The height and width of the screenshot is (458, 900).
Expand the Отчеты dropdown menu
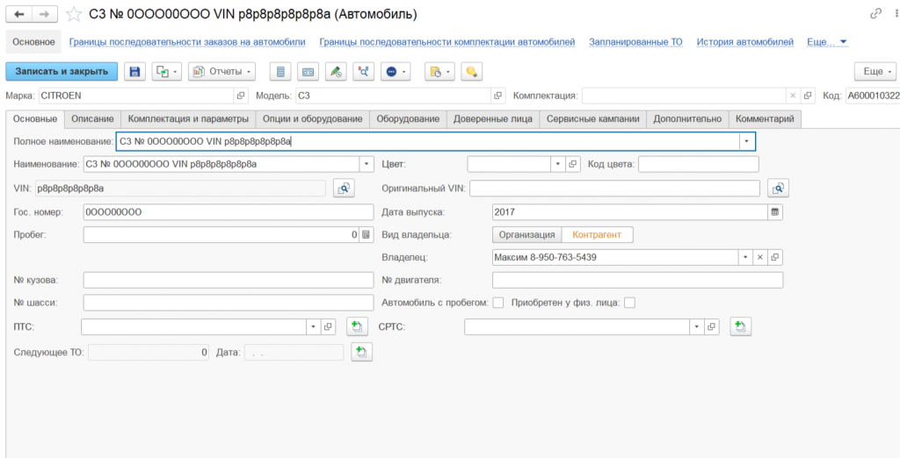[221, 71]
